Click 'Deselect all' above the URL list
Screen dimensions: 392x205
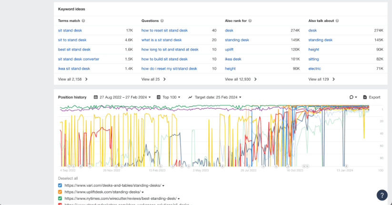67,178
